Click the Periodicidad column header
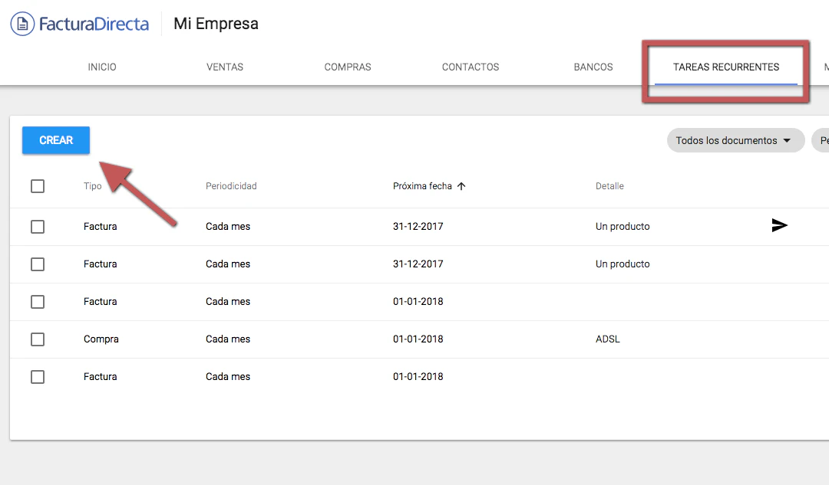This screenshot has width=829, height=485. pos(231,186)
